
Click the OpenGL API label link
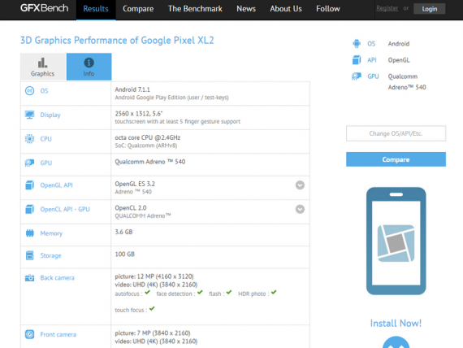tap(56, 185)
